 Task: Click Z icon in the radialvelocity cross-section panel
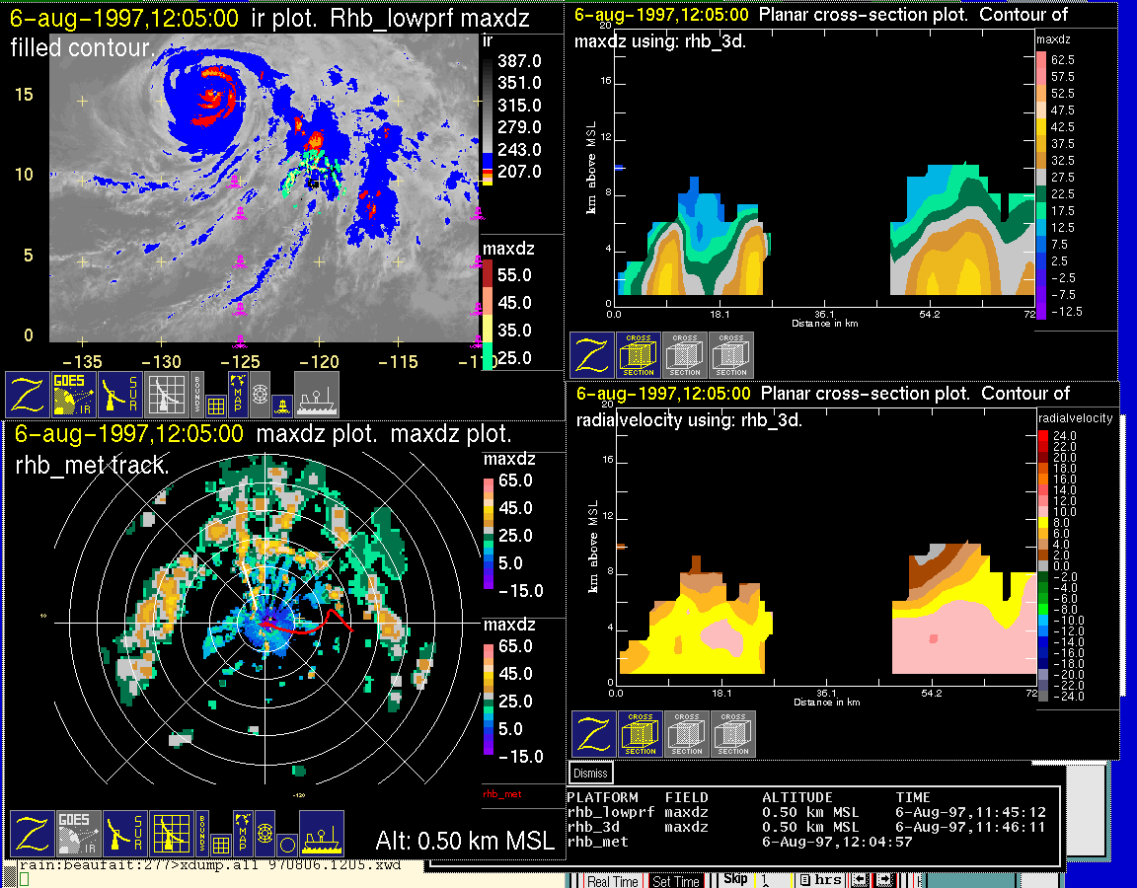[595, 734]
